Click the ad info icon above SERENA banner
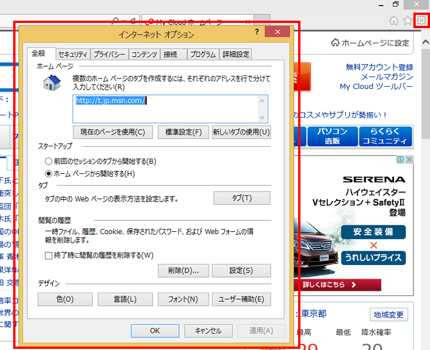Screen dimensions: 430x350 tap(401, 160)
